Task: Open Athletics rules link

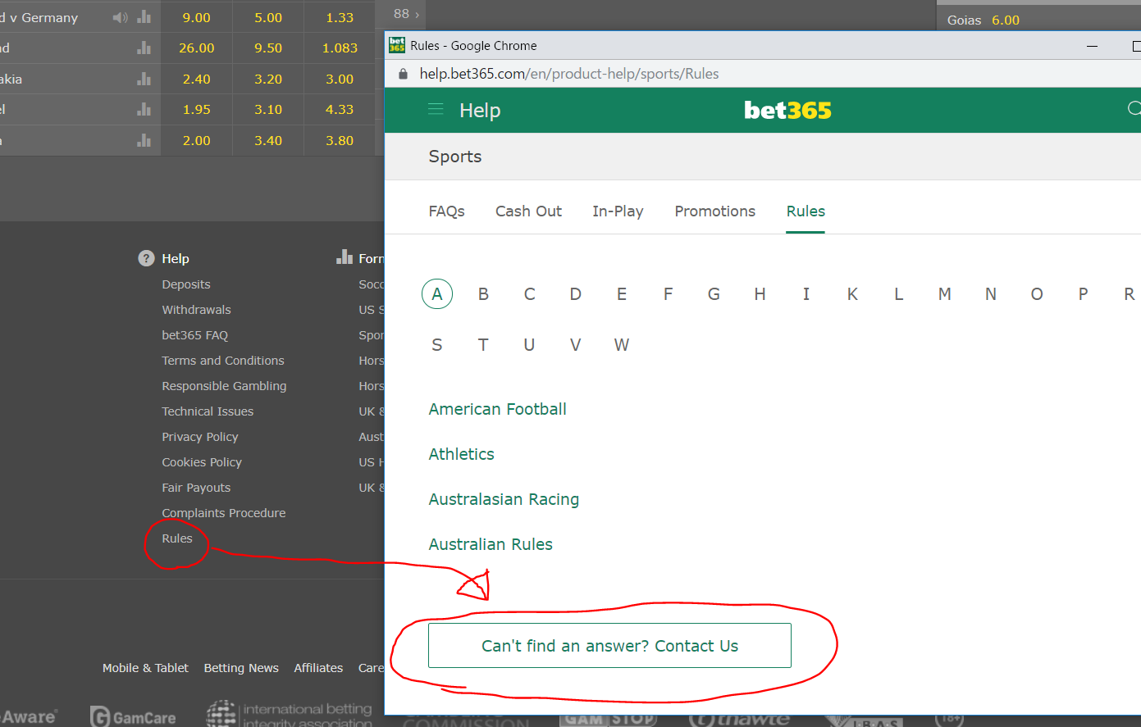Action: (461, 454)
